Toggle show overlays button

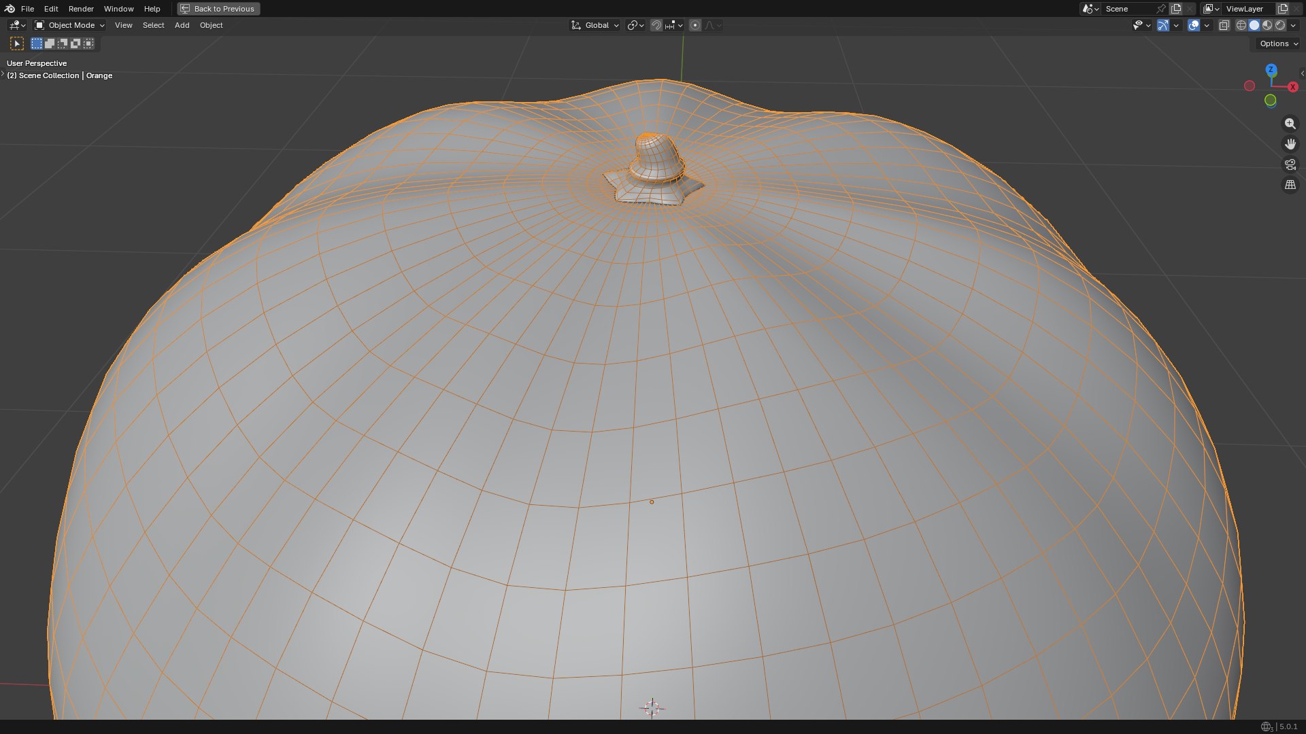click(x=1194, y=25)
